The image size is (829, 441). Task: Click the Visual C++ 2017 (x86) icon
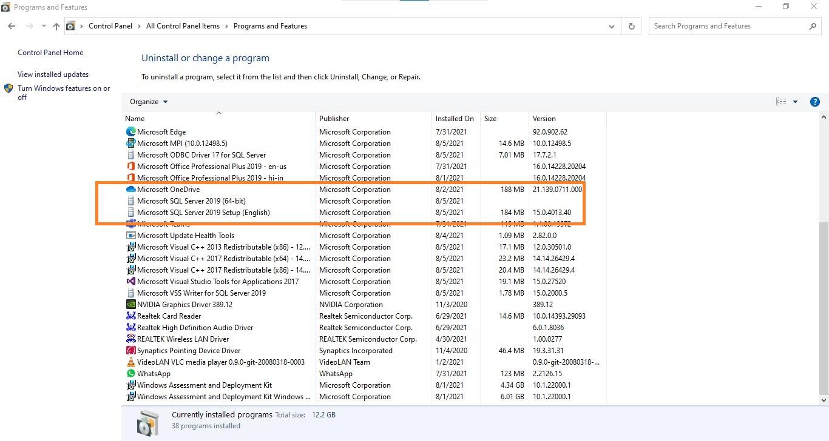coord(130,270)
